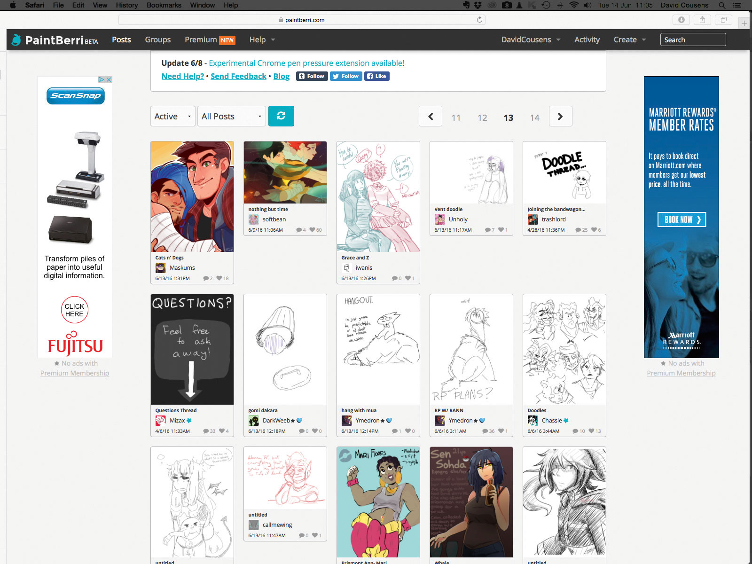
Task: Open the Cats n' Dogs thumbnail
Action: (192, 196)
